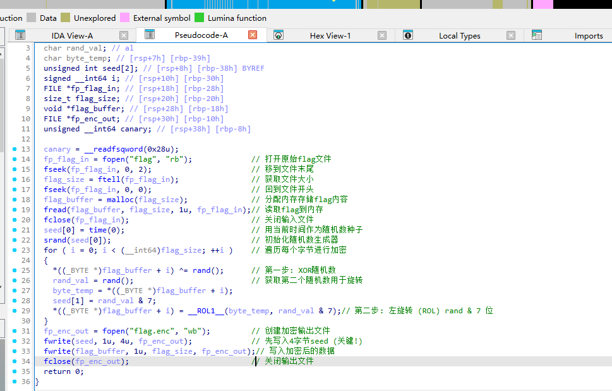Close the IDA View-A tab
This screenshot has height=391, width=612.
pyautogui.click(x=124, y=35)
